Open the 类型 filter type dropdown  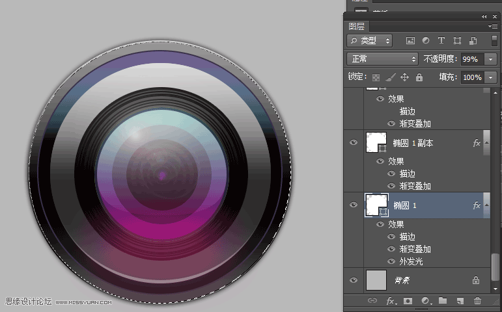click(x=369, y=40)
